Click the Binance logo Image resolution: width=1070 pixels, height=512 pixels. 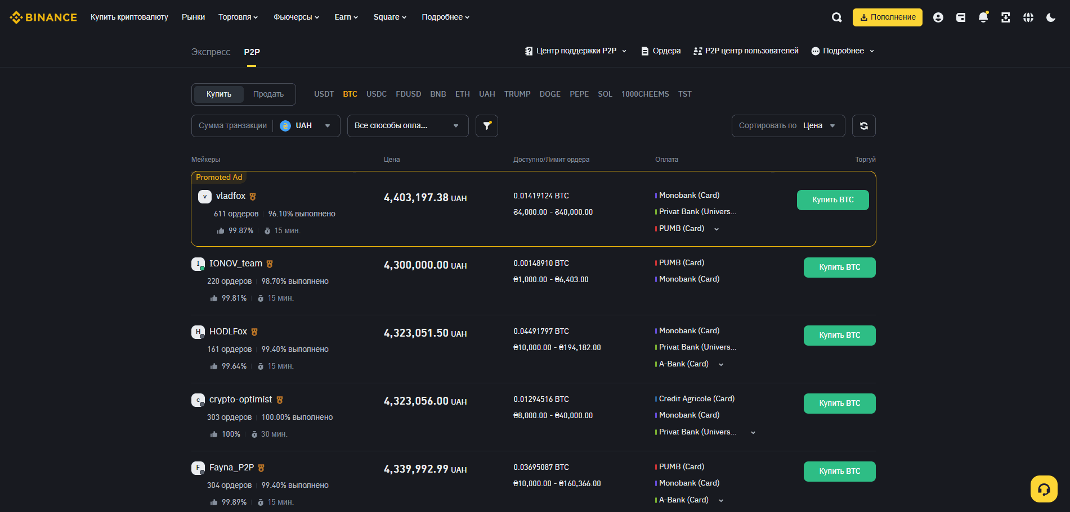[43, 17]
